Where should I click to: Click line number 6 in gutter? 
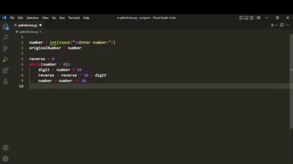(x=22, y=64)
